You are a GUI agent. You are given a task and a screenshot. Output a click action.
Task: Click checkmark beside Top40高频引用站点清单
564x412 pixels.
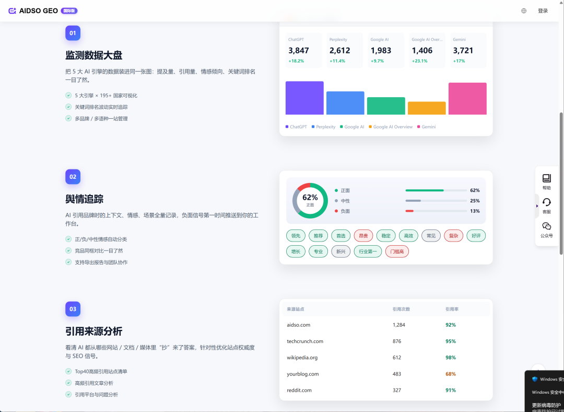(68, 371)
